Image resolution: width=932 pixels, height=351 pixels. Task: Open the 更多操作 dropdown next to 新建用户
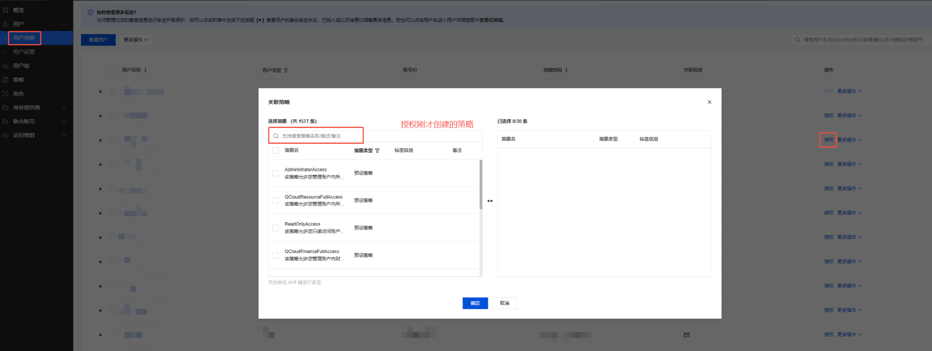click(x=136, y=40)
